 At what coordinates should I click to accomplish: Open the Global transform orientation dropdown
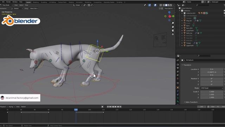click(78, 5)
